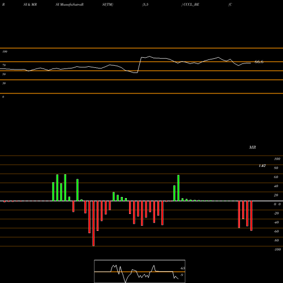Click the 100 label on MR axis
Screen dimensions: 283x283
click(277, 159)
